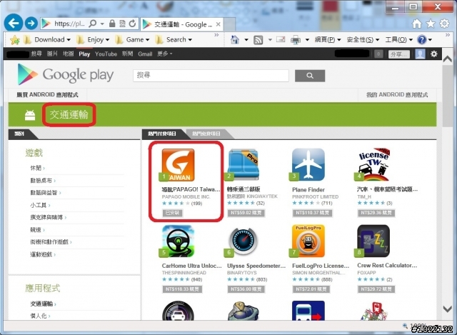Viewport: 457px width, 335px height.
Task: Open the 小工具 games category
Action: (x=40, y=205)
